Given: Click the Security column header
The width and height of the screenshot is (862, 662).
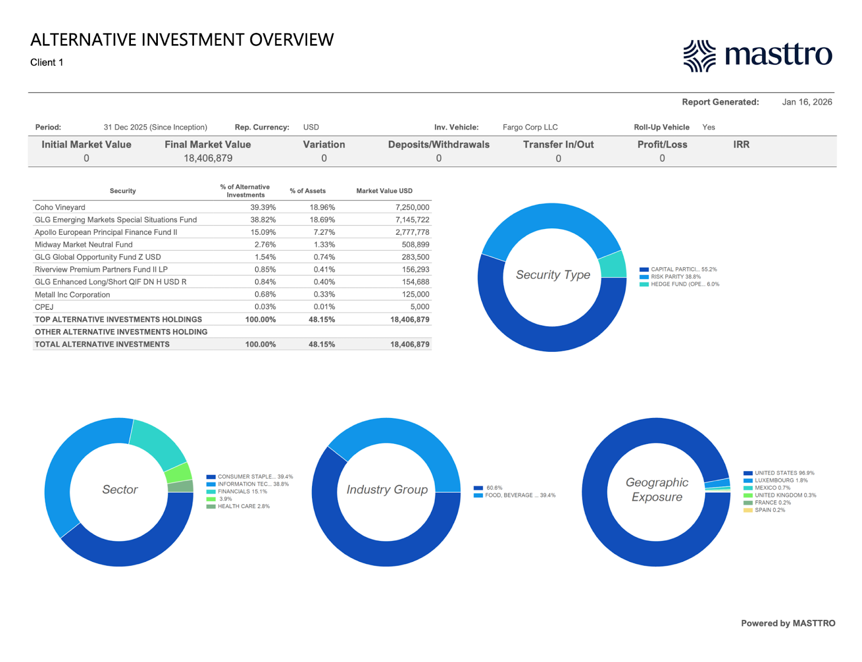Looking at the screenshot, I should click(x=123, y=191).
